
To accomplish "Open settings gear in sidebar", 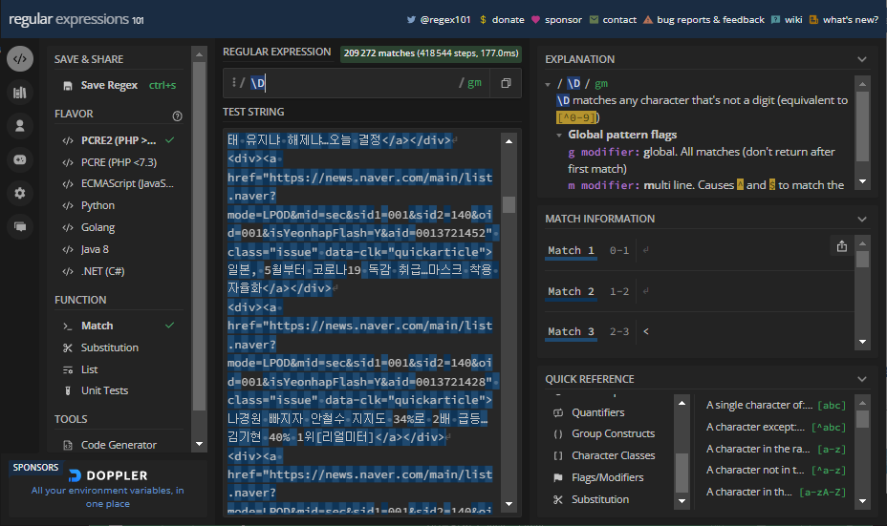I will coord(20,193).
